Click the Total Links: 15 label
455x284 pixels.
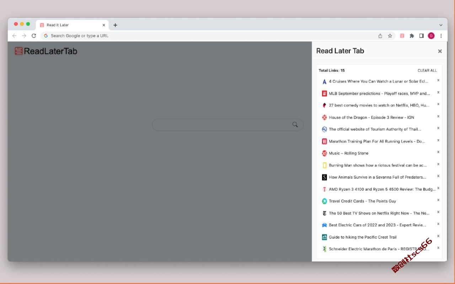(x=332, y=70)
